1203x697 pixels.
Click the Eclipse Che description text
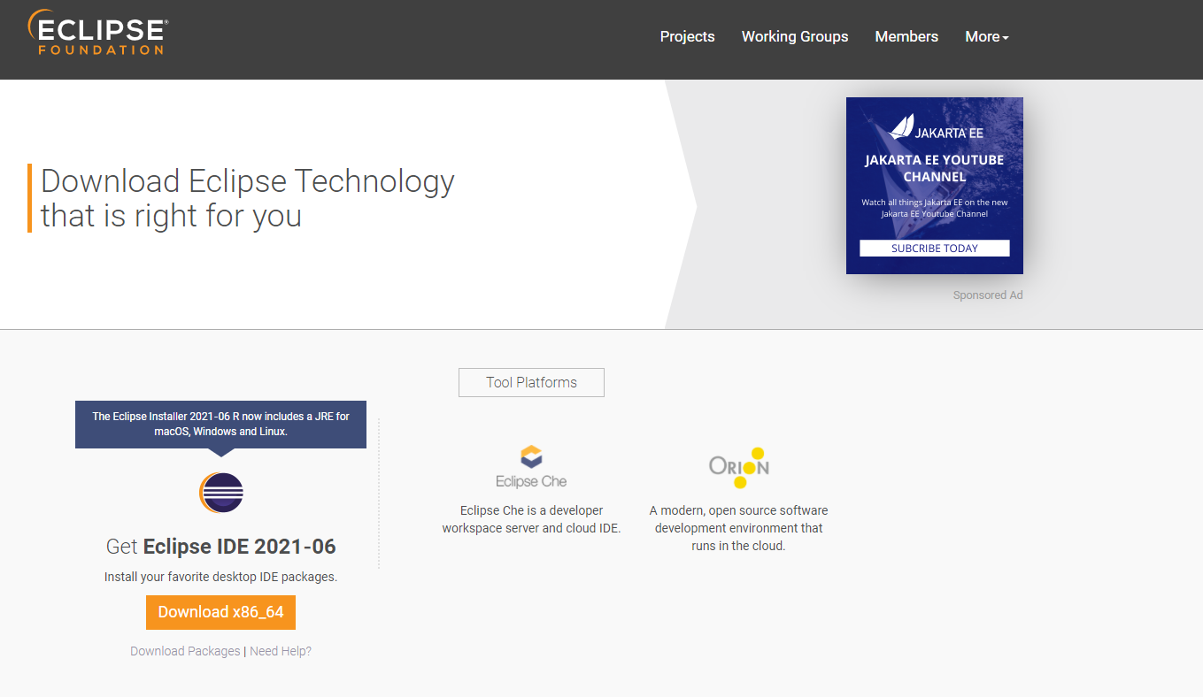click(531, 519)
